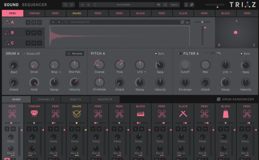Open the Actionable preset name field
This screenshot has height=160, width=259.
[x=123, y=5]
